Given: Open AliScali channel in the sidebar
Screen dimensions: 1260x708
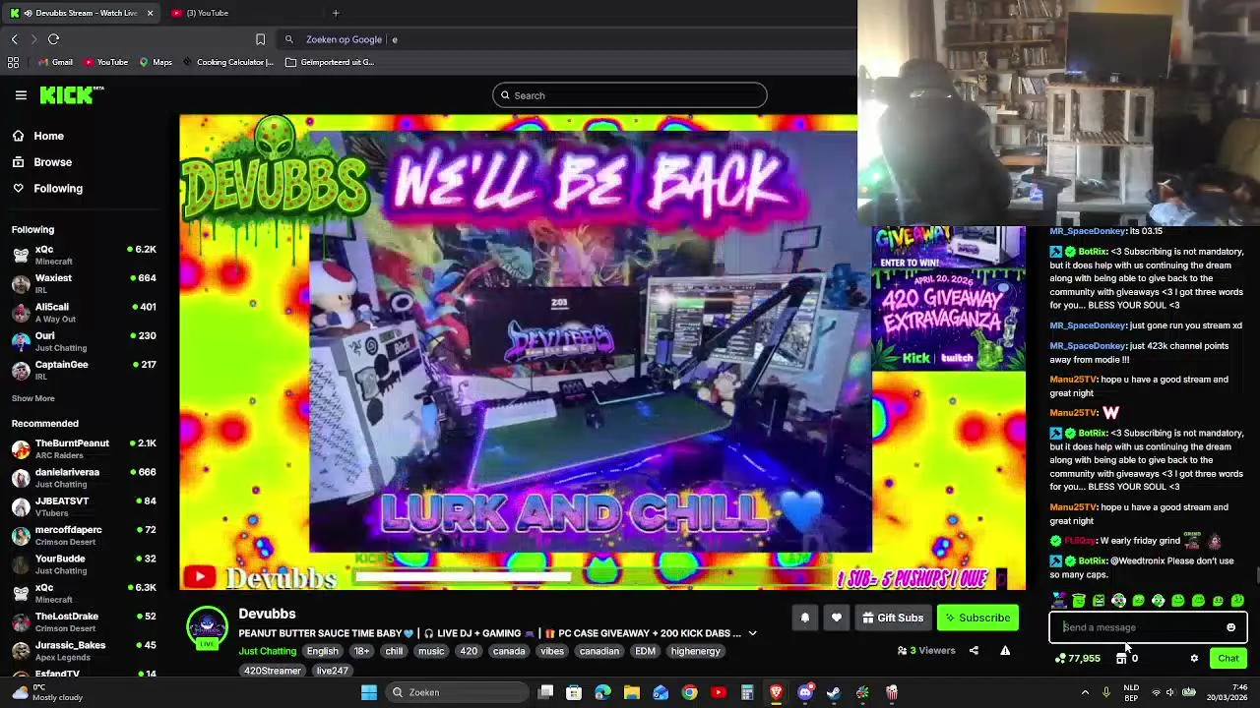Looking at the screenshot, I should (84, 313).
